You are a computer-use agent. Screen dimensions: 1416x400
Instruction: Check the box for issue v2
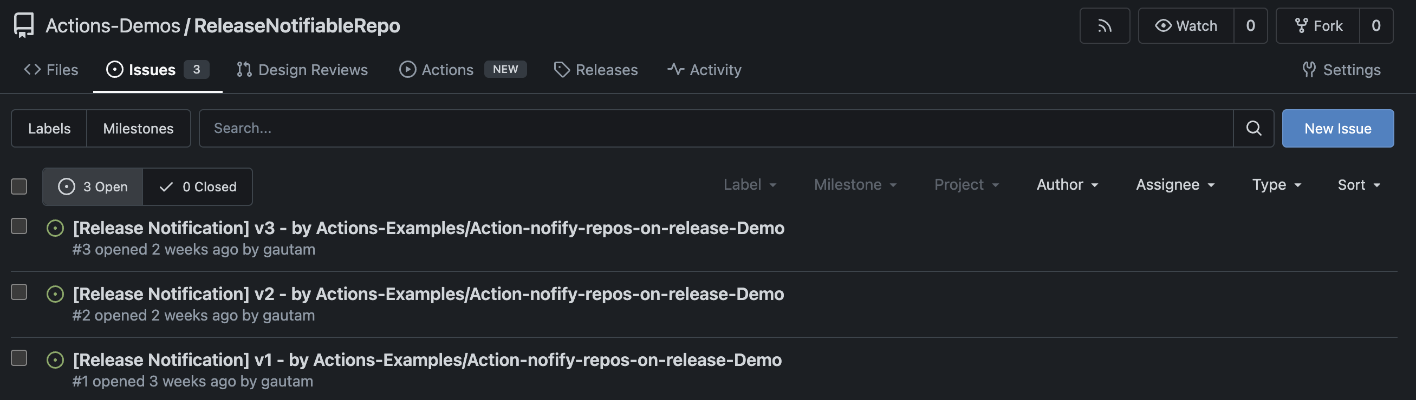click(20, 292)
